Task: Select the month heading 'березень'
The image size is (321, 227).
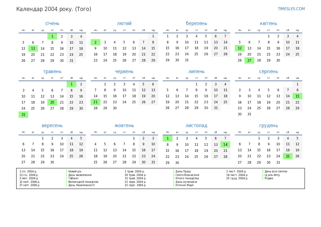Action: coord(196,23)
